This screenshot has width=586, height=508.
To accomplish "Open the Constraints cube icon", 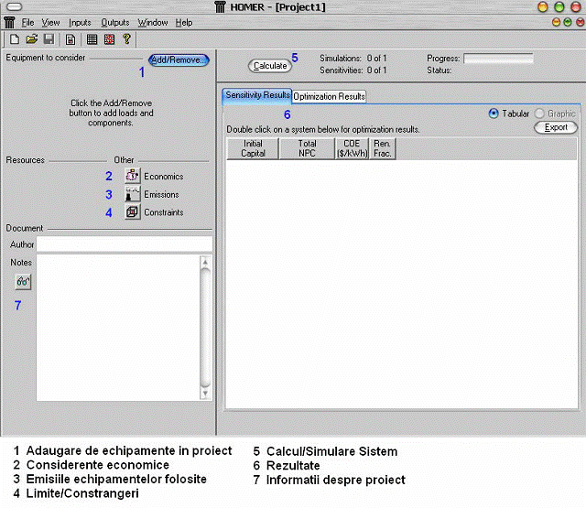I will tap(132, 212).
